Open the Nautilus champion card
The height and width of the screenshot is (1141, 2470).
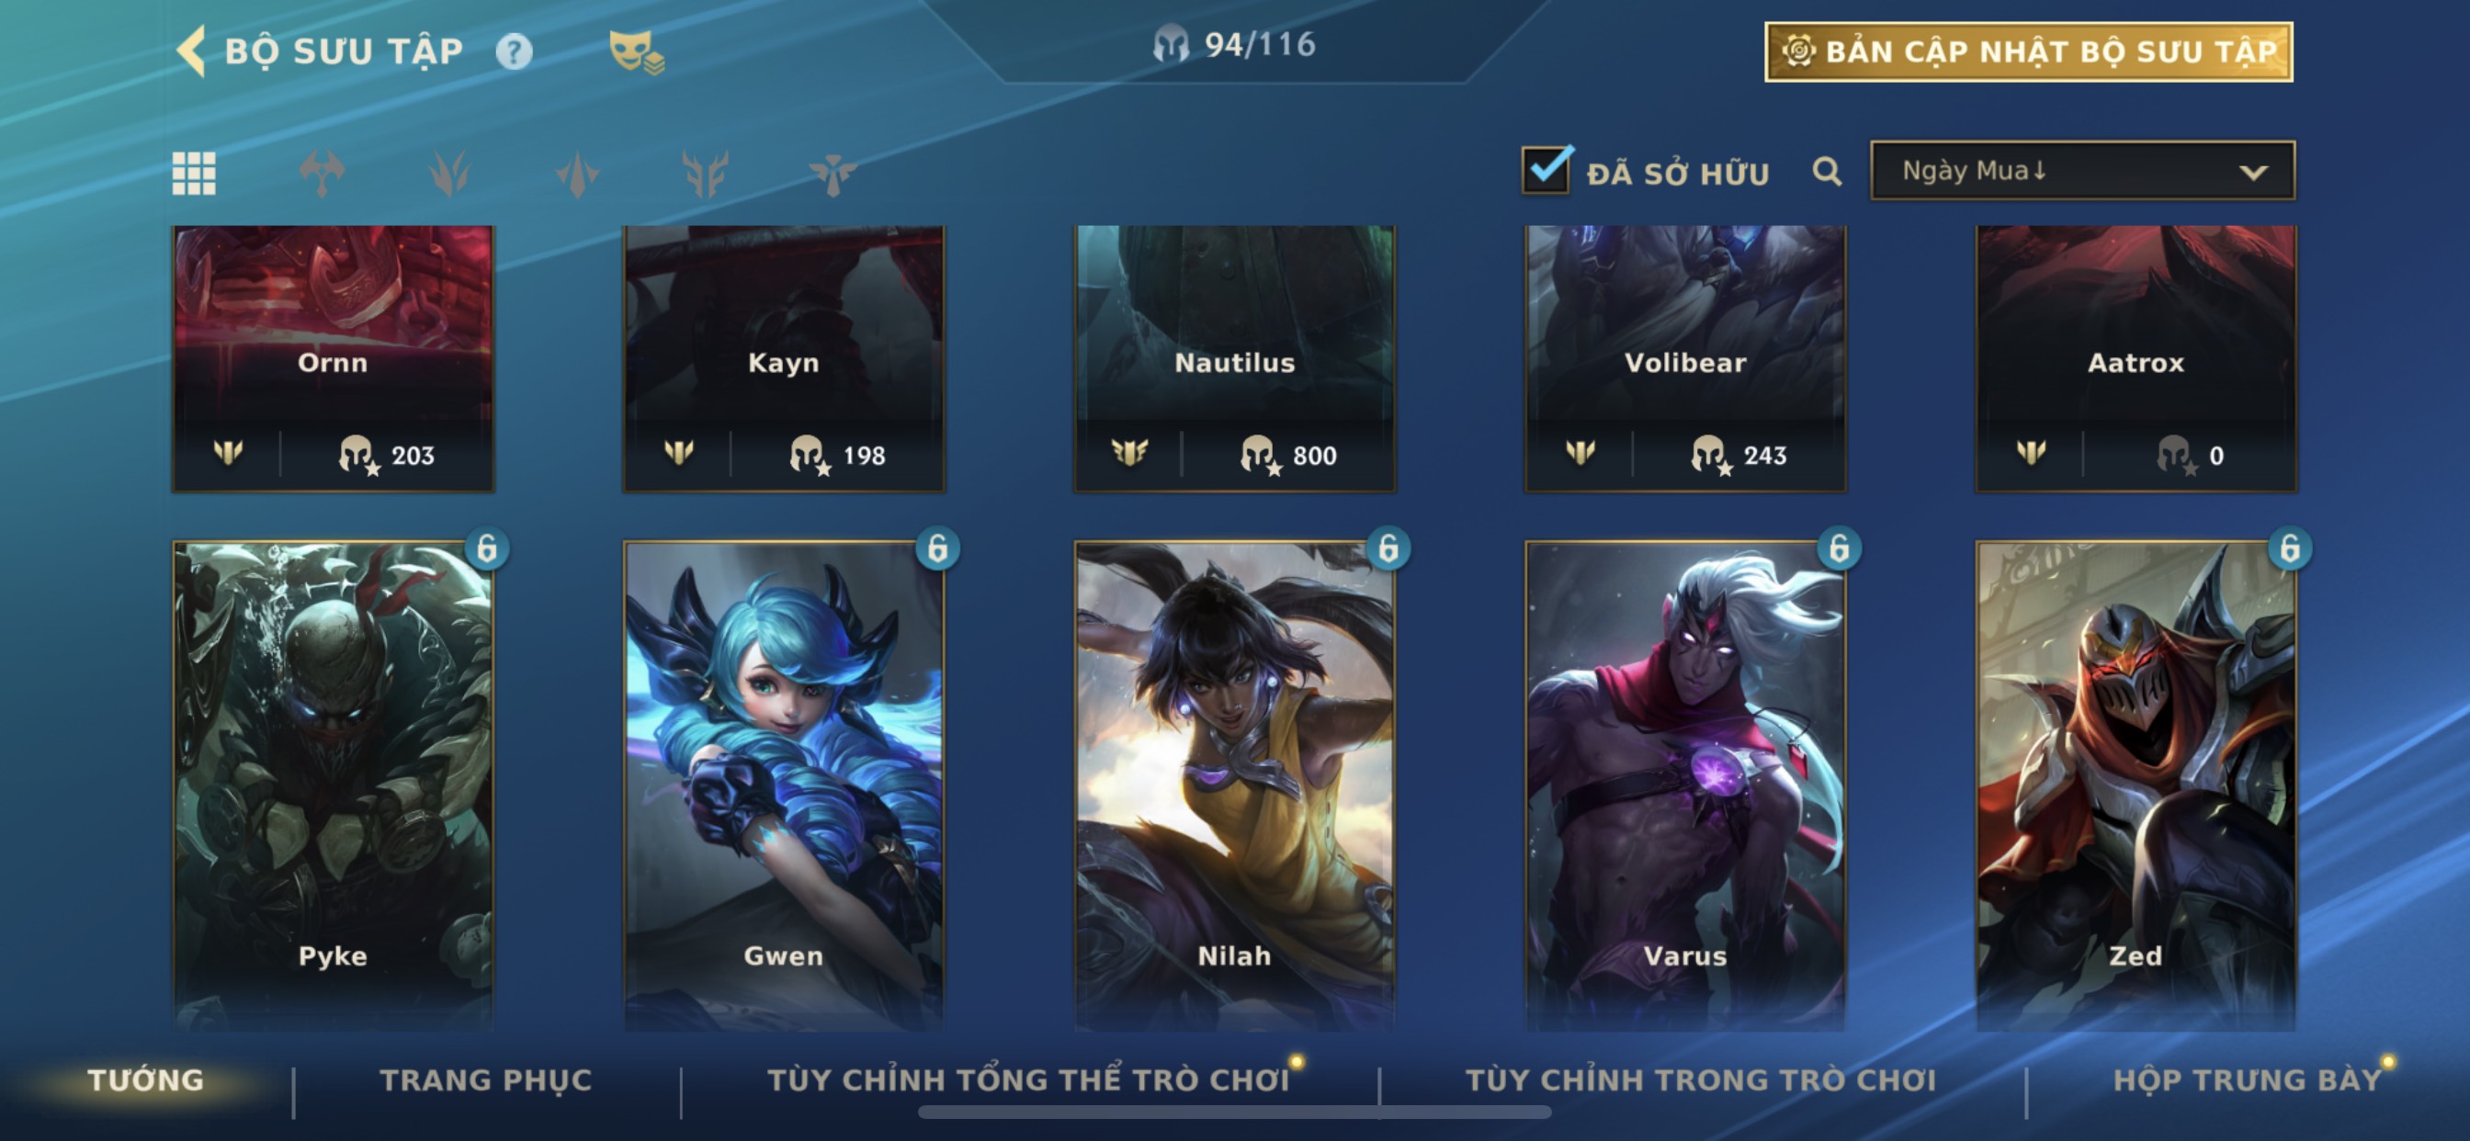[x=1234, y=358]
